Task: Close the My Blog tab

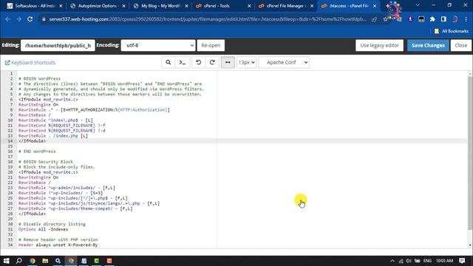Action: coord(186,6)
